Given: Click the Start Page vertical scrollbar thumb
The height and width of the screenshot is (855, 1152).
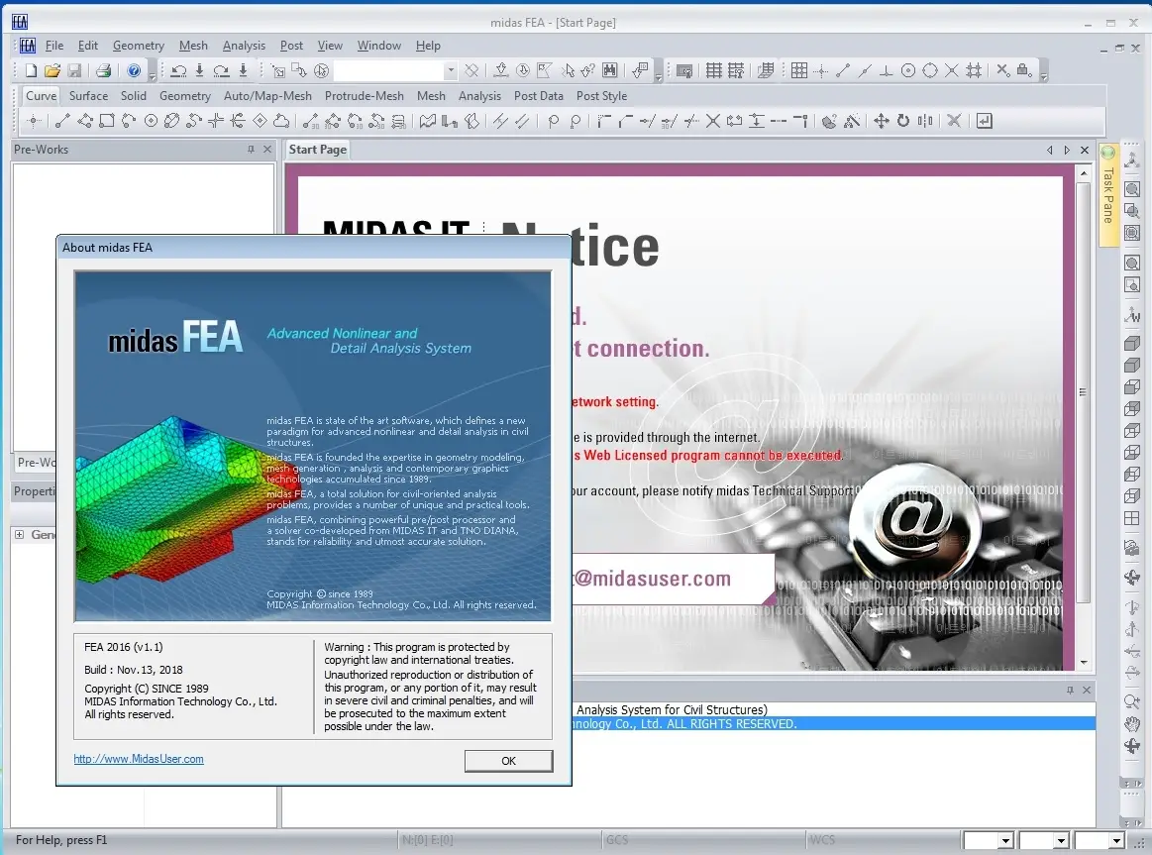Looking at the screenshot, I should tap(1084, 392).
